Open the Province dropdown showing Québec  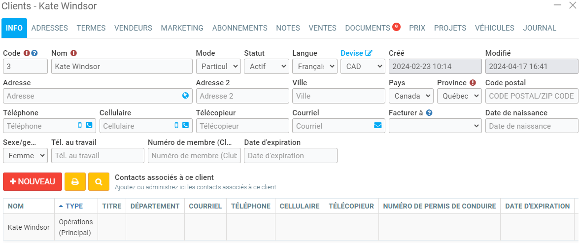pyautogui.click(x=459, y=96)
